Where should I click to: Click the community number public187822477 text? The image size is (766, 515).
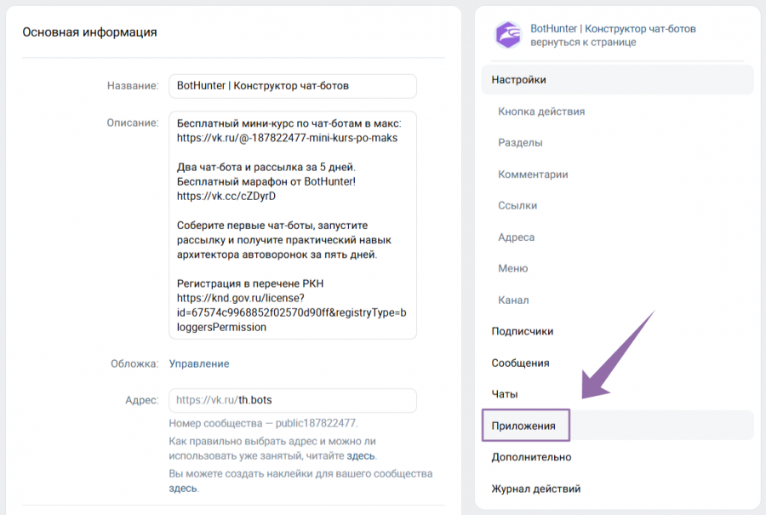pyautogui.click(x=316, y=423)
